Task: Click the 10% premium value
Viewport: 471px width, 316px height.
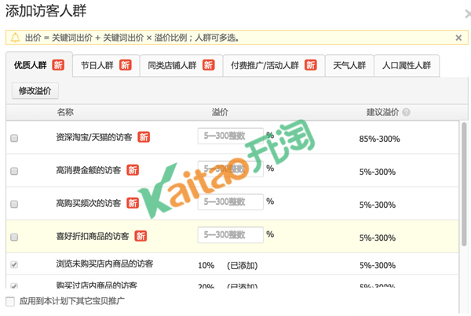Action: pyautogui.click(x=206, y=266)
